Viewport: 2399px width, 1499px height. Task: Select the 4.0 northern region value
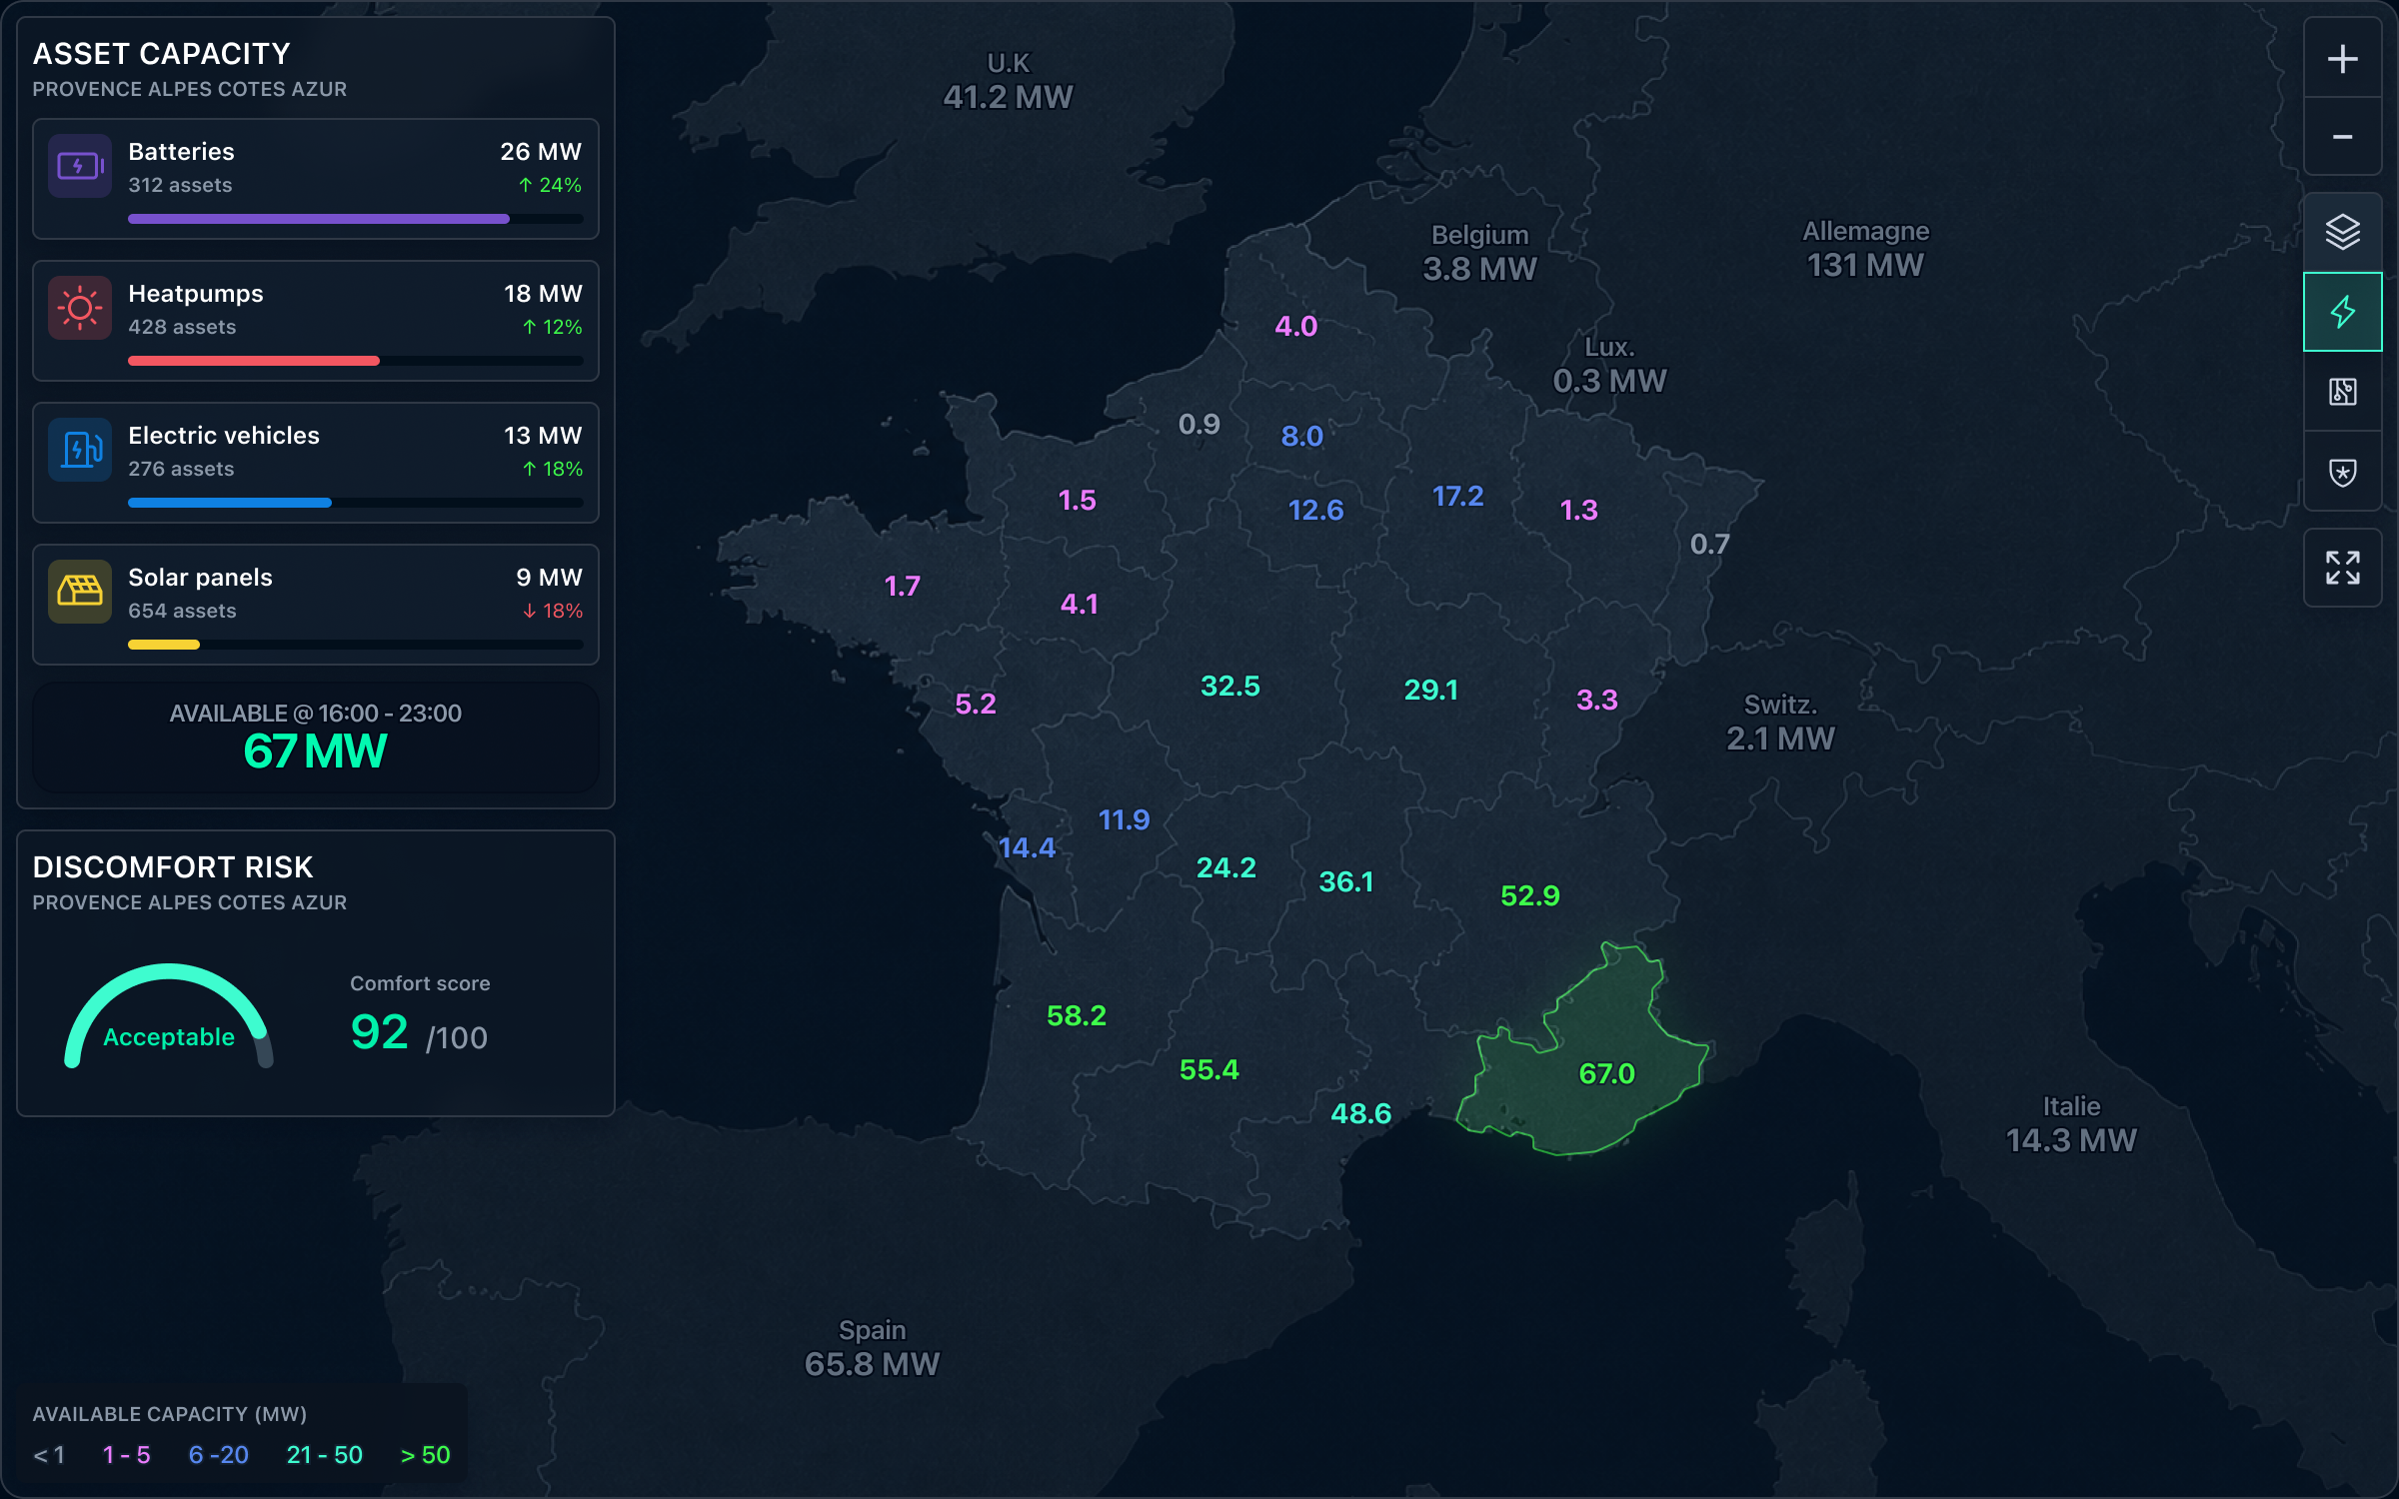[1295, 326]
